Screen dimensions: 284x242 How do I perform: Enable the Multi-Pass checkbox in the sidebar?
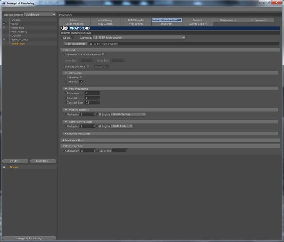[x=4, y=27]
